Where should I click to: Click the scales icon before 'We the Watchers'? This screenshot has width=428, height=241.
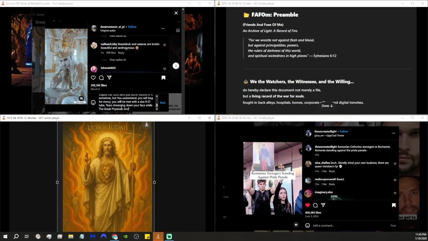(246, 82)
